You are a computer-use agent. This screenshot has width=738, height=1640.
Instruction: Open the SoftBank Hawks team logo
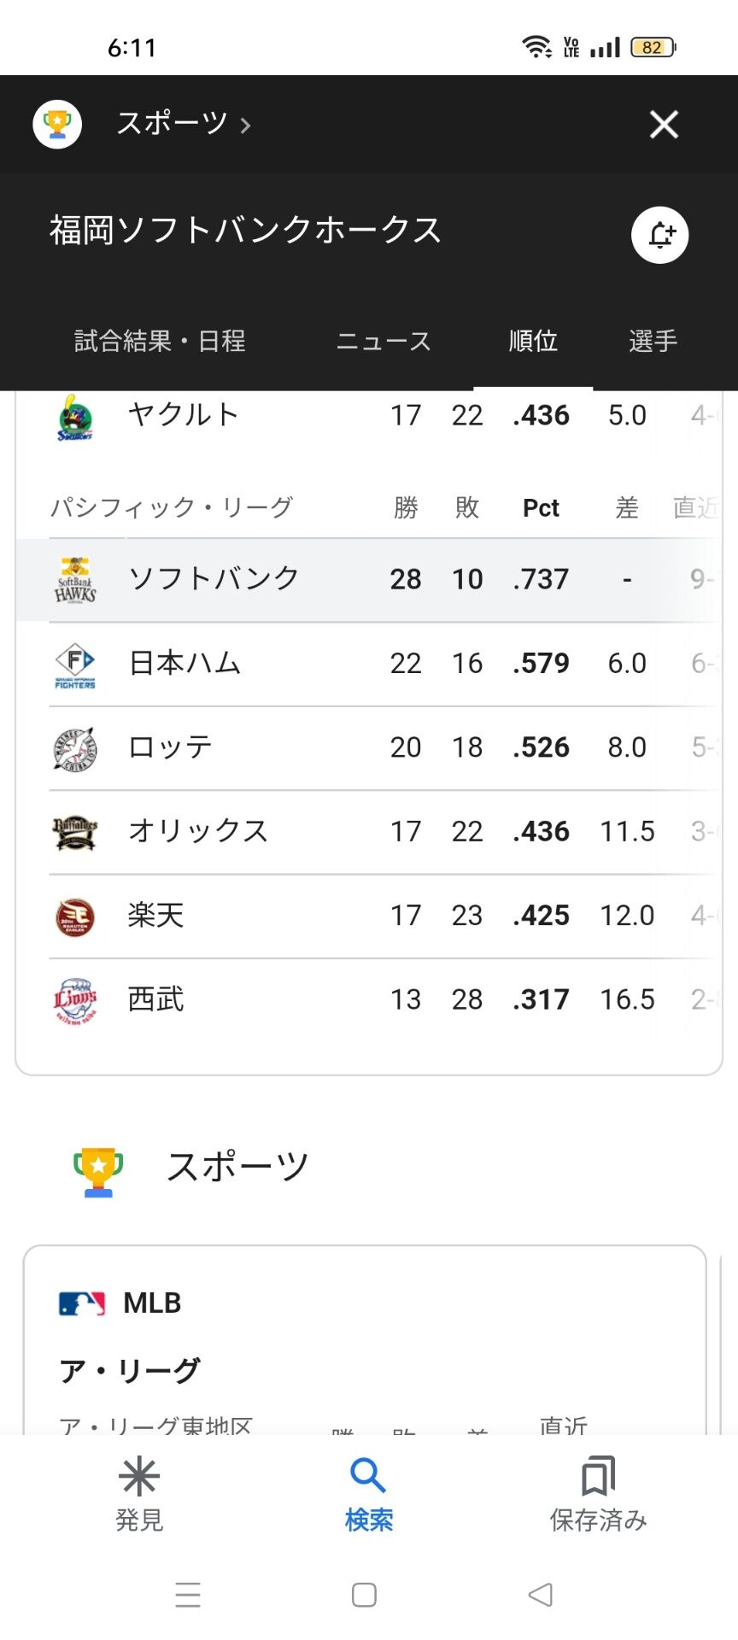click(x=75, y=580)
